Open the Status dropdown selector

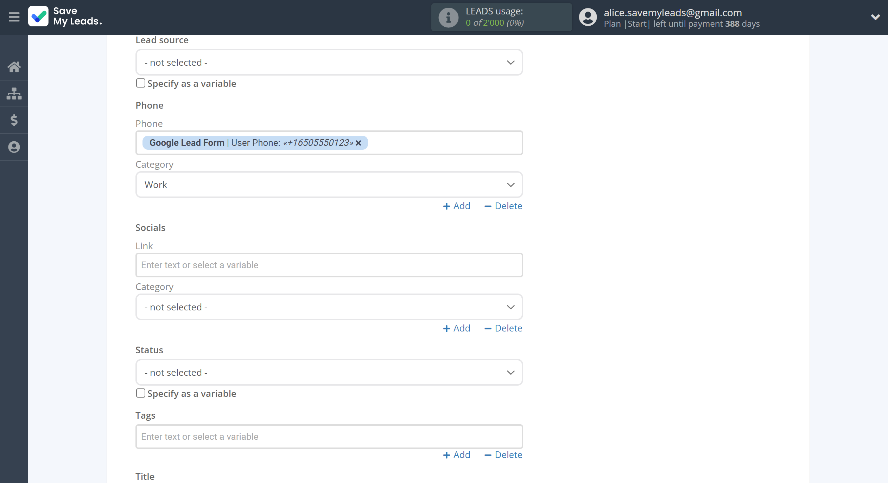click(329, 372)
